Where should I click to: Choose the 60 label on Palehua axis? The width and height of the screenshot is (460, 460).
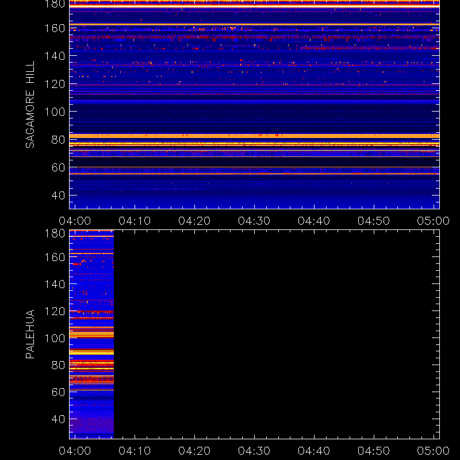coord(58,392)
